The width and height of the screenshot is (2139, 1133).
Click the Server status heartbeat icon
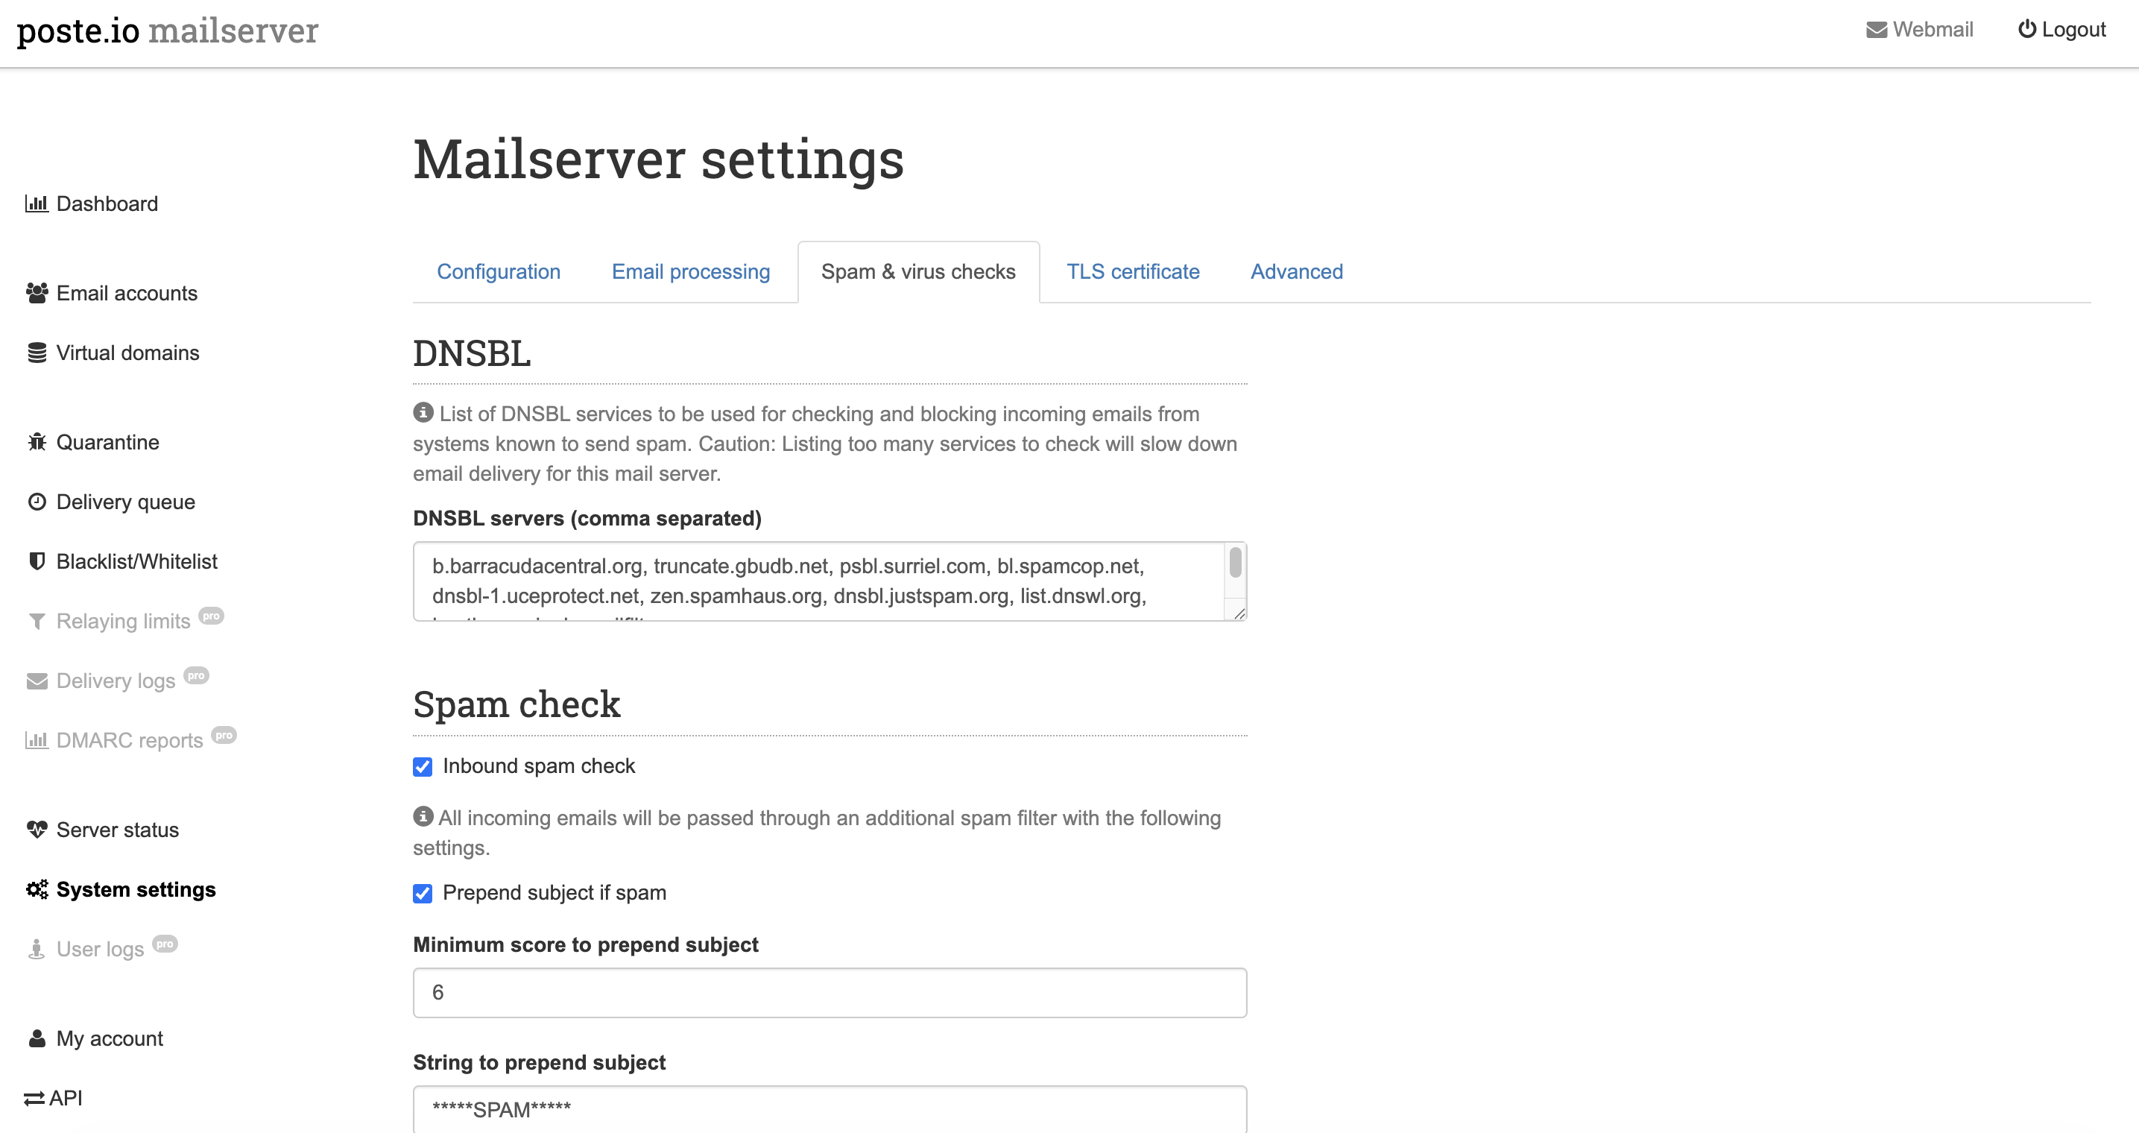pos(37,830)
